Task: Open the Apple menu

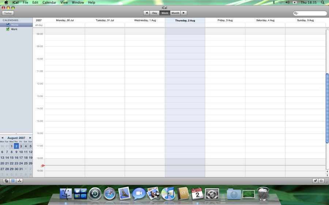Action: 6,3
